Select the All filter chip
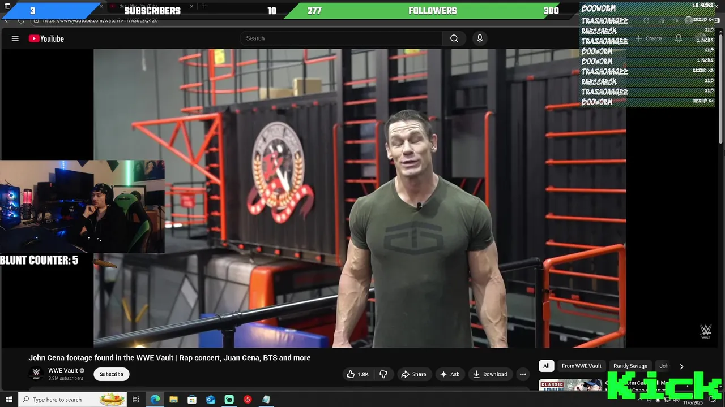 546,366
